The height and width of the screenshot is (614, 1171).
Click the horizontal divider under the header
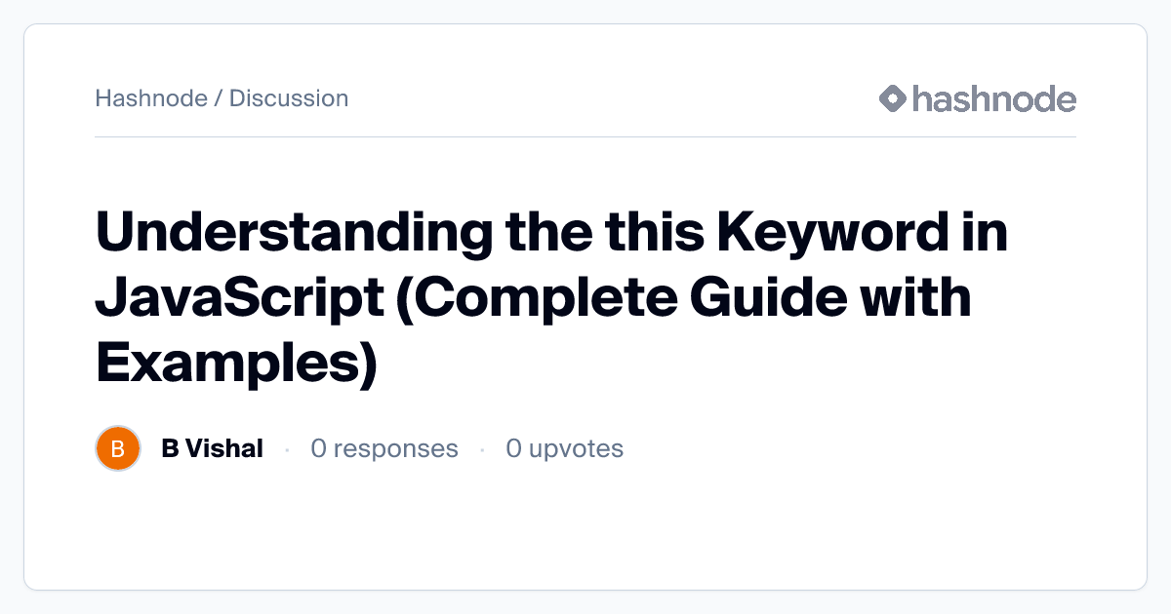pos(585,137)
